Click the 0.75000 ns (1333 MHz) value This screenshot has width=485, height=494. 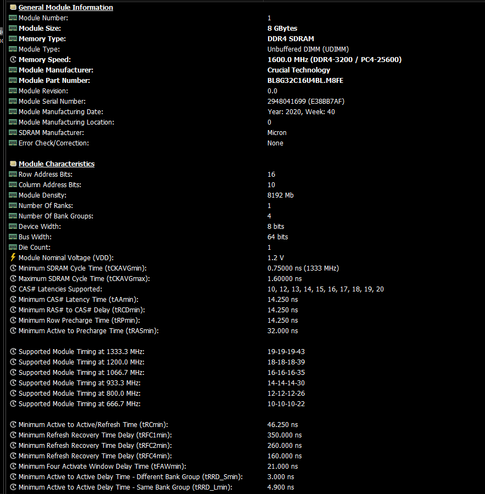click(x=303, y=268)
